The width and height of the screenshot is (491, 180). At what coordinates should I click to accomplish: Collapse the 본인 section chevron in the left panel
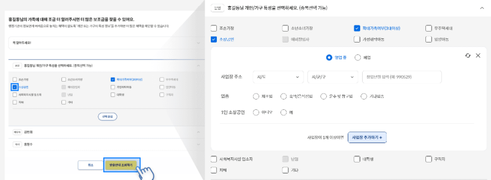coord(198,65)
